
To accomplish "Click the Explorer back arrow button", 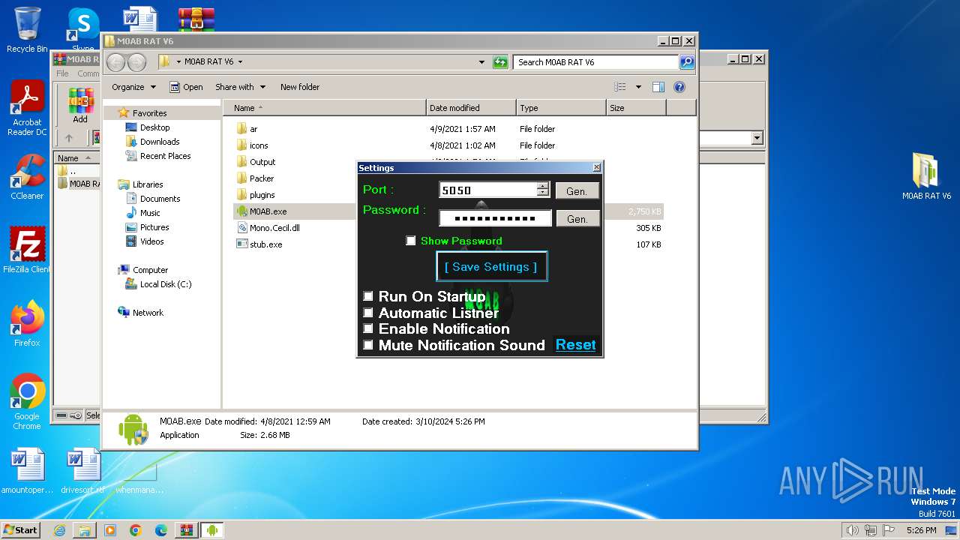I will click(115, 62).
